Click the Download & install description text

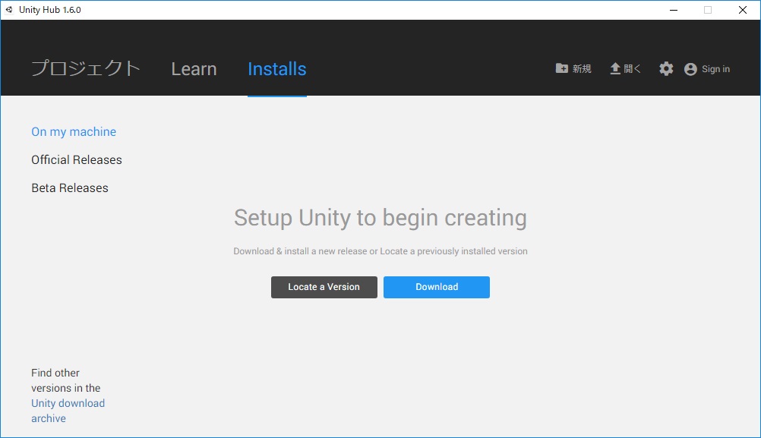(380, 251)
